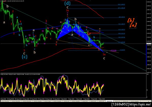This screenshot has width=152, height=107.
Task: Click the RSI indicator window caption
Action: [20, 74]
